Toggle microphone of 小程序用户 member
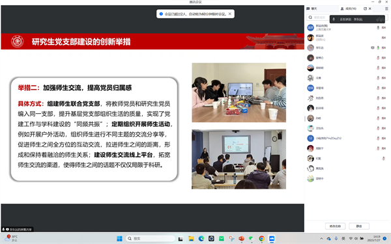Screen dimensions: 391x244 tap(378, 138)
